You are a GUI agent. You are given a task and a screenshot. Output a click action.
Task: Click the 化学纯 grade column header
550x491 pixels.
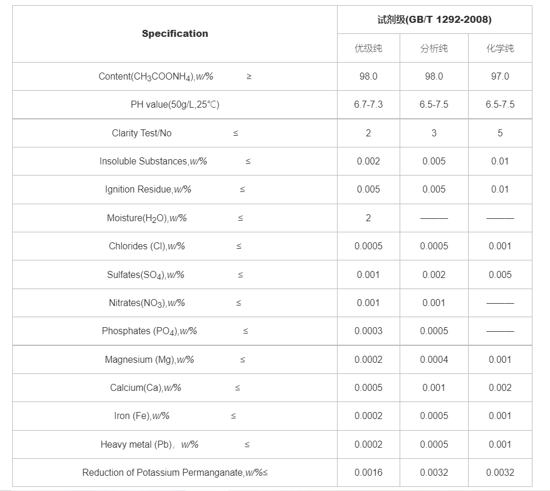click(x=500, y=48)
